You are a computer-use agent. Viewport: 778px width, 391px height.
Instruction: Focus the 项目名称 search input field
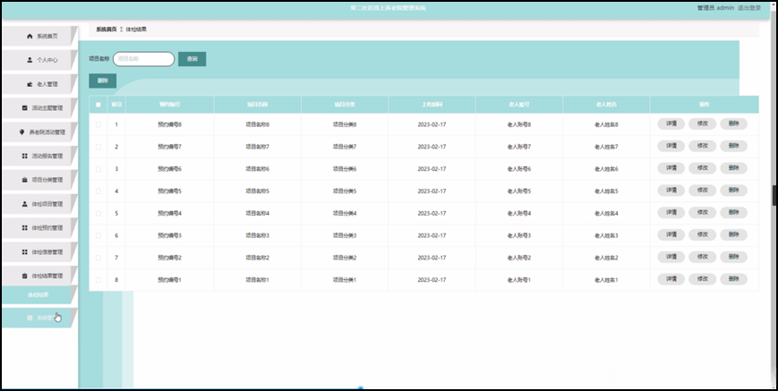click(x=144, y=59)
